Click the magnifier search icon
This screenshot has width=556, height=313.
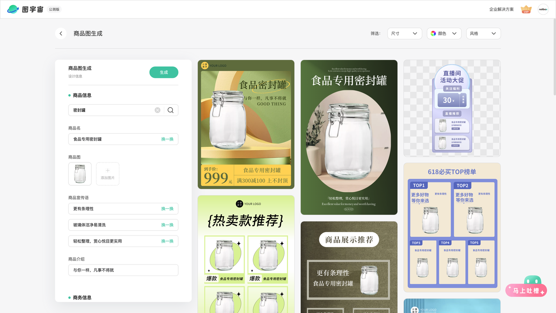[x=171, y=110]
